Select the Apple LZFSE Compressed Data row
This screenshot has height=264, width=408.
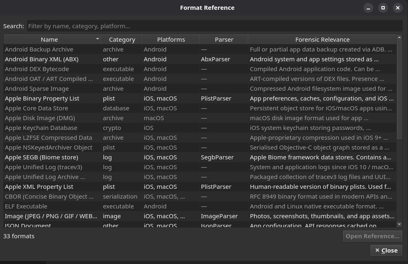(200, 138)
